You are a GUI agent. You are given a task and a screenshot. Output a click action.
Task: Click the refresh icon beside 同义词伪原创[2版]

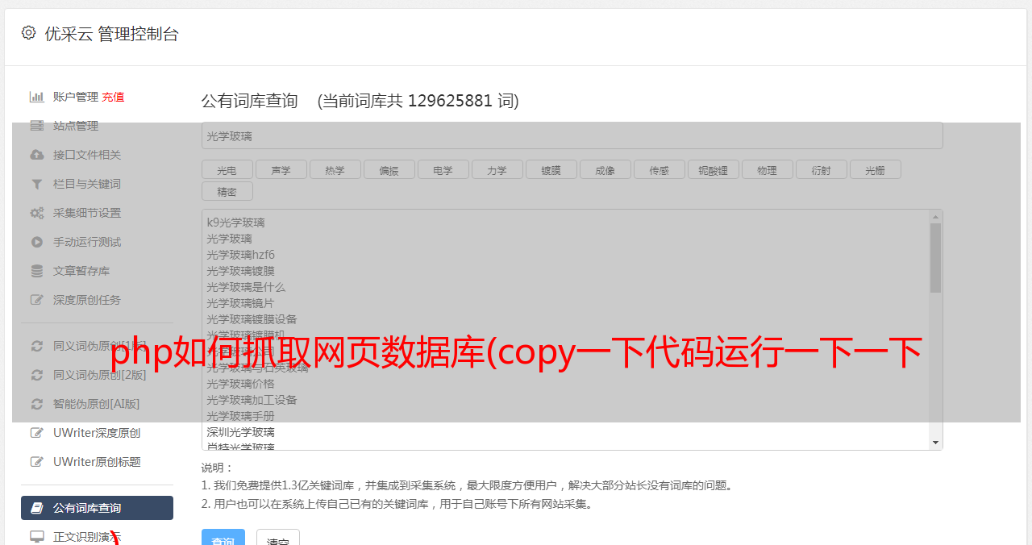click(36, 375)
